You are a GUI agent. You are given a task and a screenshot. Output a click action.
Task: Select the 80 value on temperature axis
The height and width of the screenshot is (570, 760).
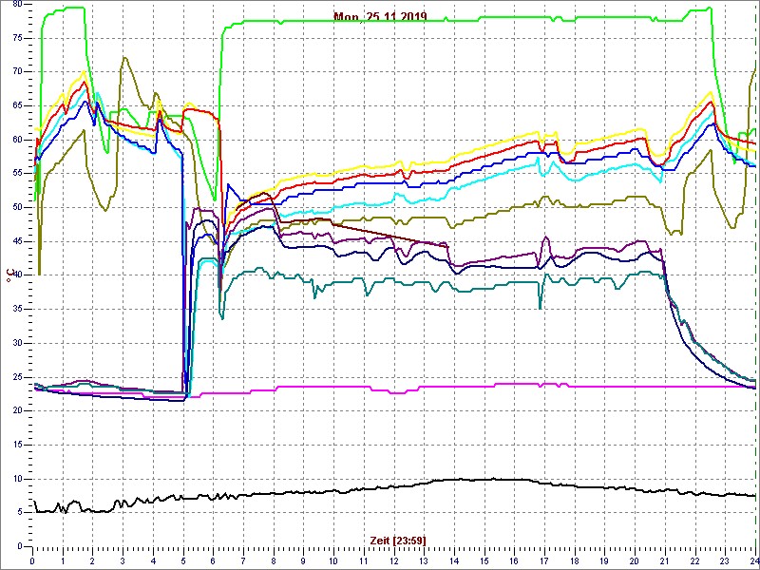(x=17, y=4)
